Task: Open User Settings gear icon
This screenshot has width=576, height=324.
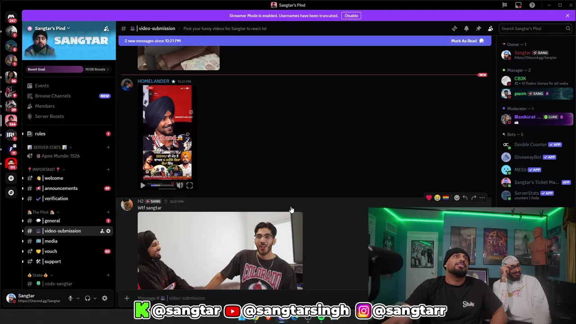Action: [x=105, y=298]
